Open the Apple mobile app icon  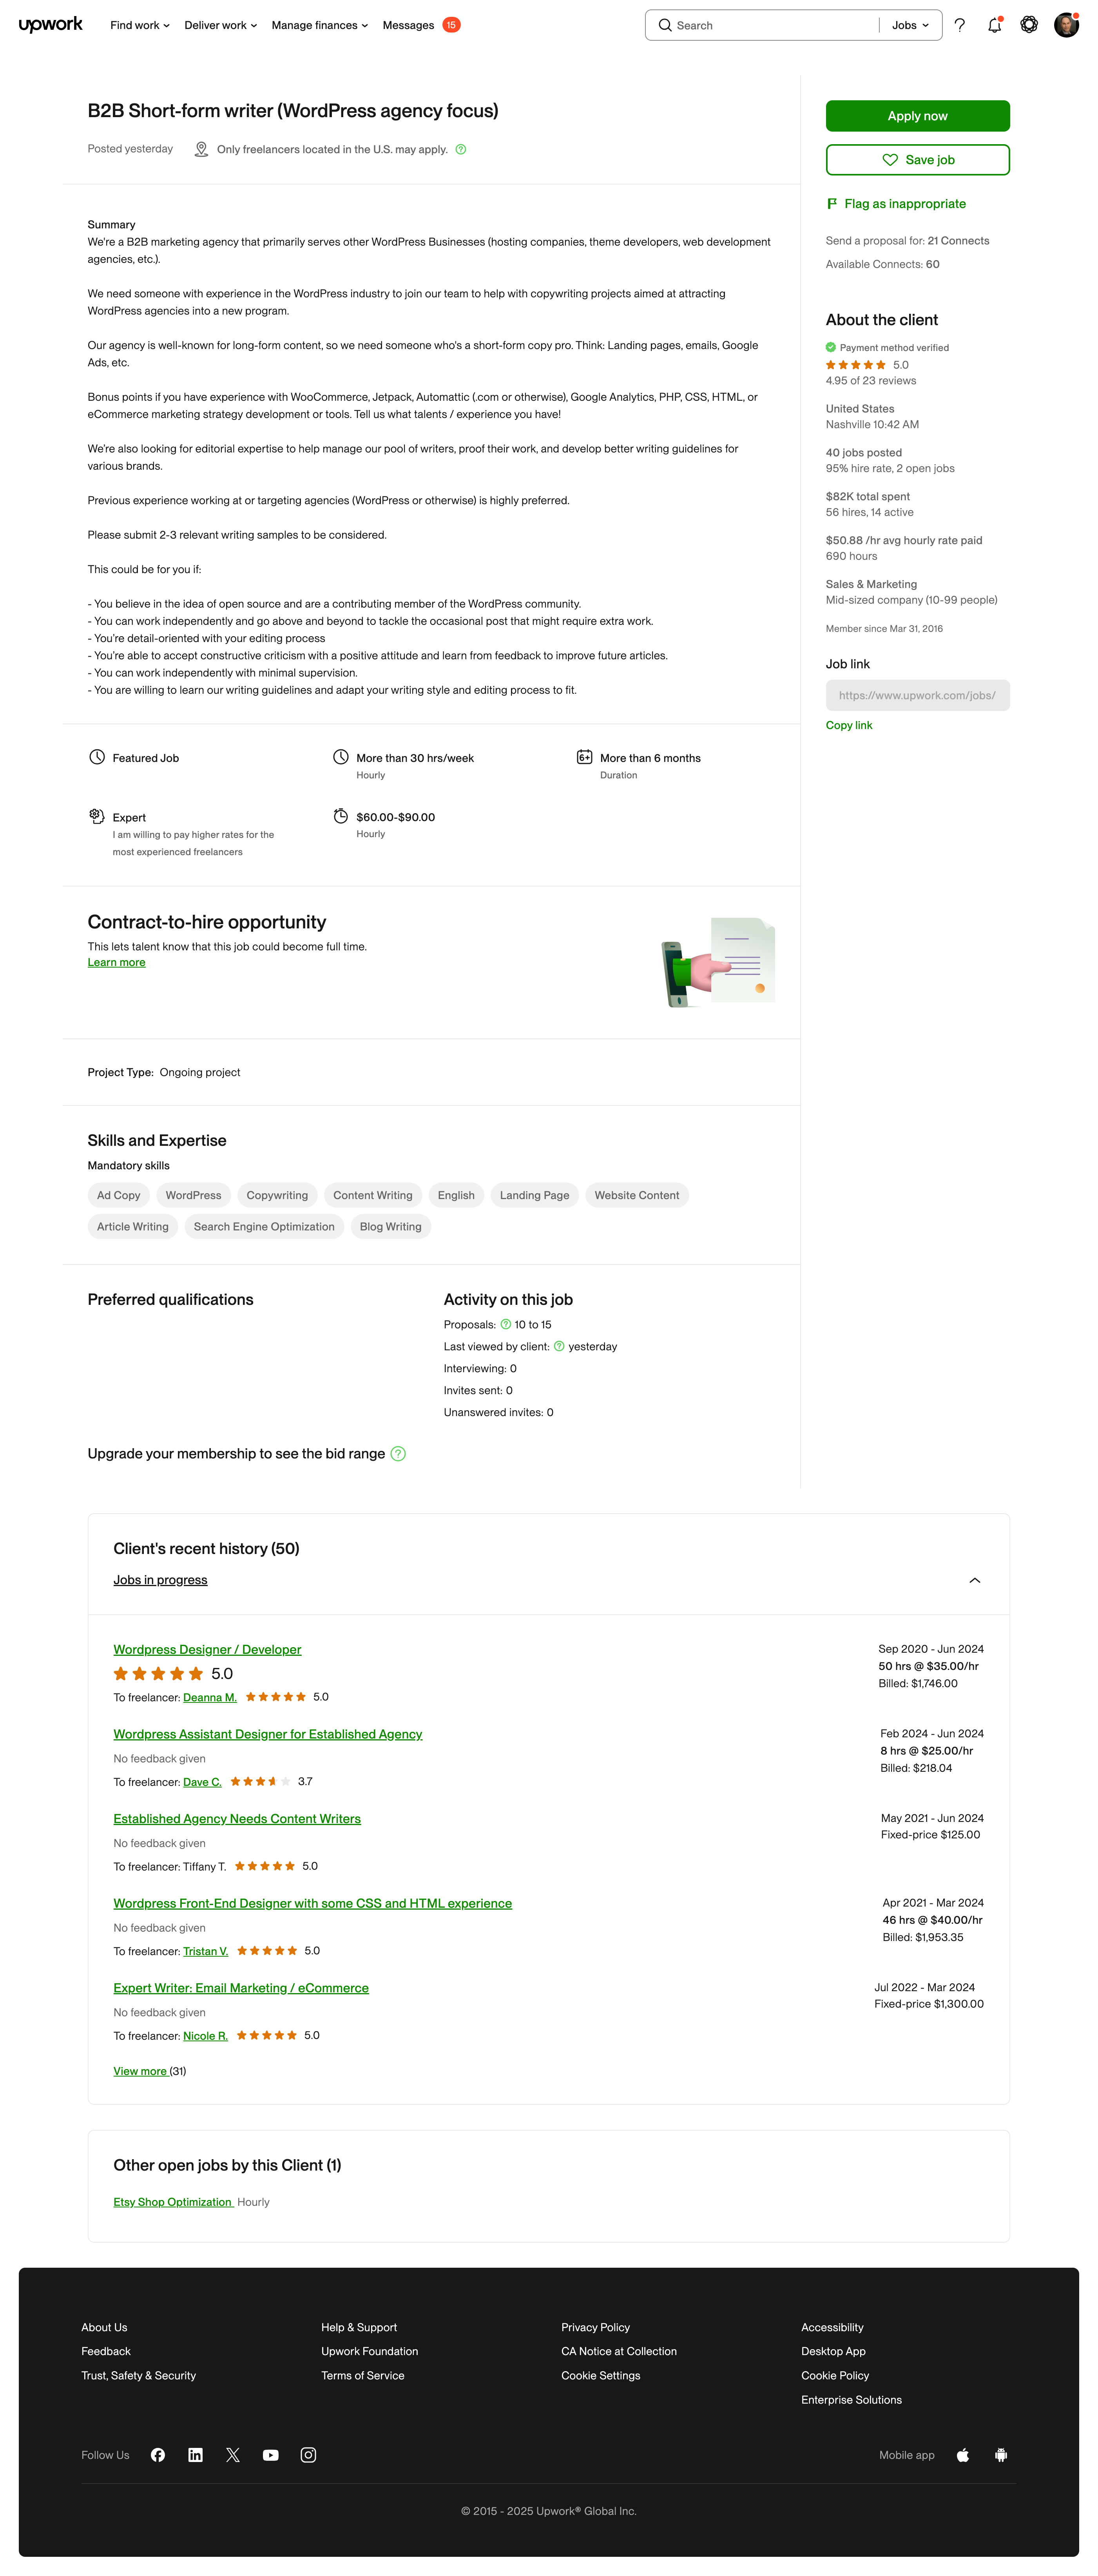coord(963,2455)
